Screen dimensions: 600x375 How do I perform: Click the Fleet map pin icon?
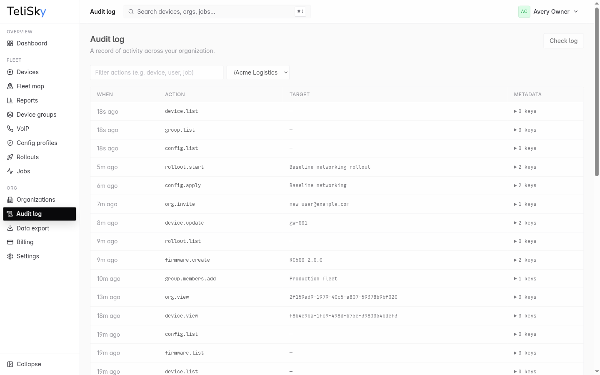tap(10, 86)
